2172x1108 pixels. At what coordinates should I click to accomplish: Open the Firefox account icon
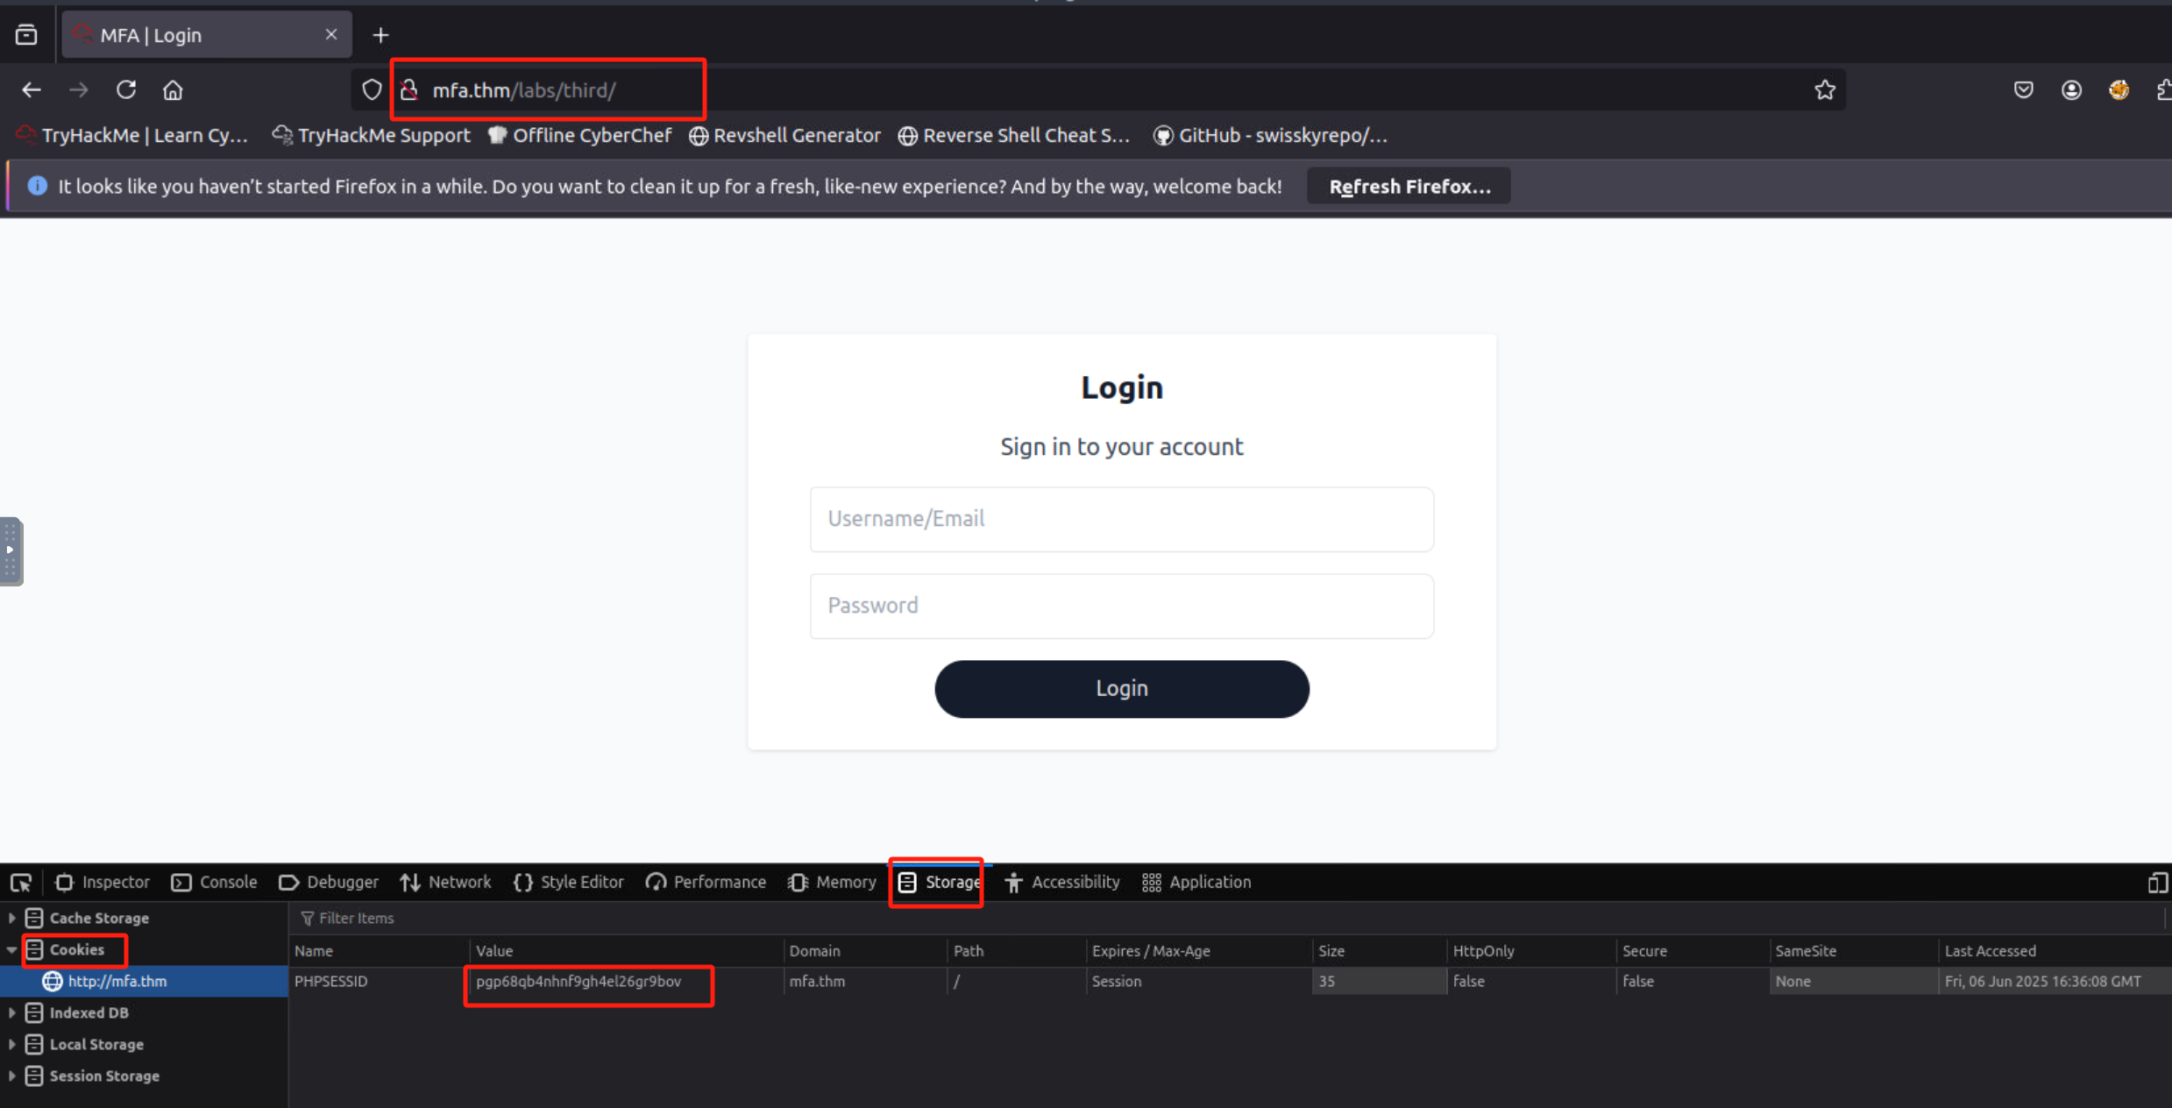coord(2071,89)
